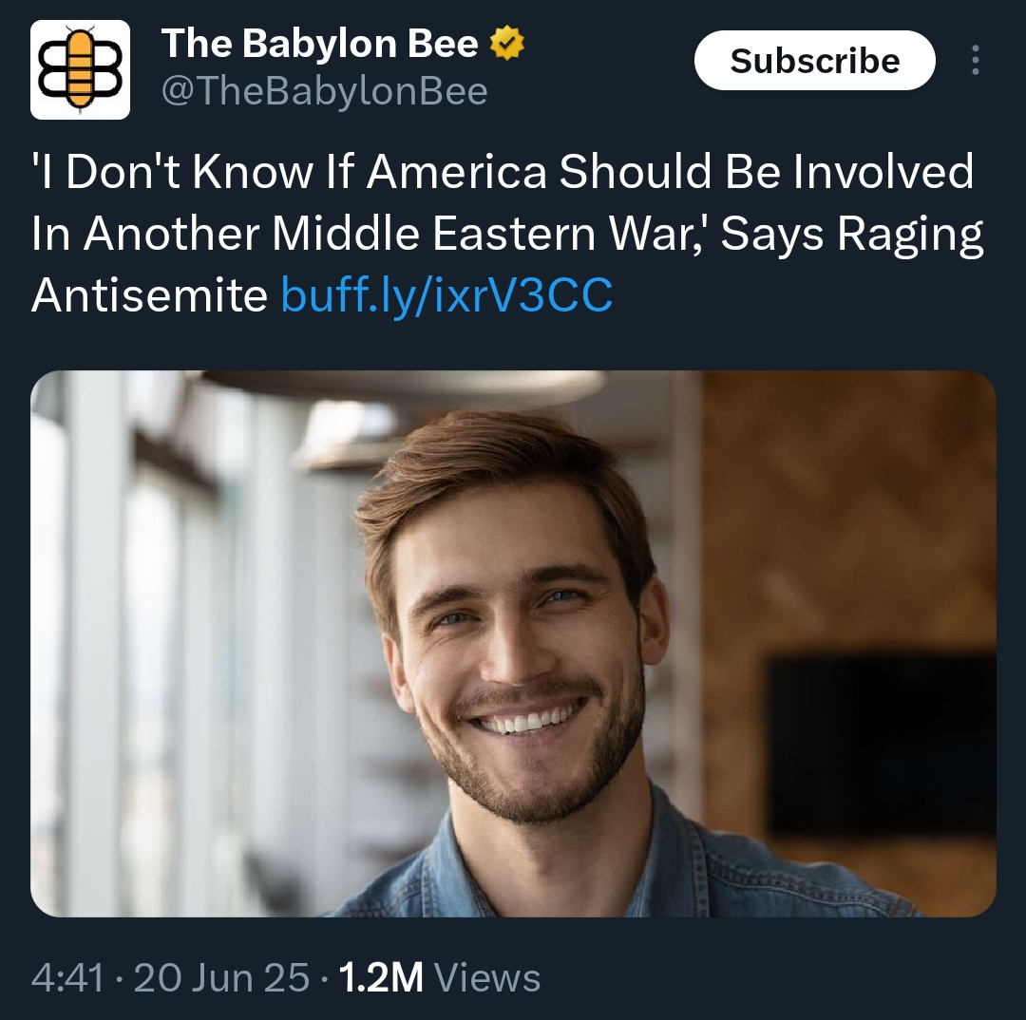Click the 4:41 timestamp

point(67,978)
